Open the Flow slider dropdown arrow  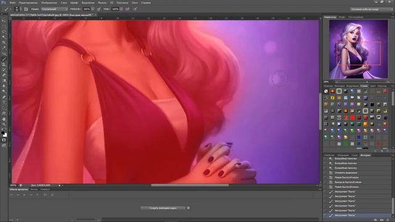click(x=122, y=9)
